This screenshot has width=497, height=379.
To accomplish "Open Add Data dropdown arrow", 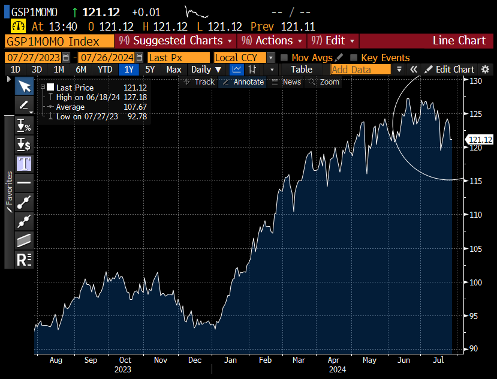I will click(x=399, y=70).
